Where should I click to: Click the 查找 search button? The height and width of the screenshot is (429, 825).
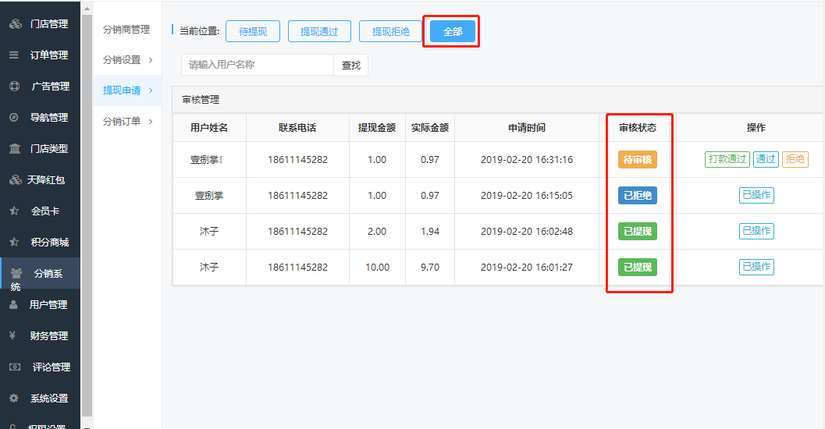(x=351, y=66)
